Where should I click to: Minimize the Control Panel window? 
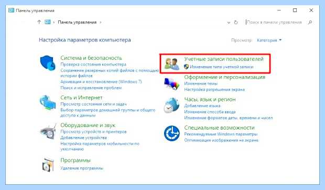[x=279, y=10]
